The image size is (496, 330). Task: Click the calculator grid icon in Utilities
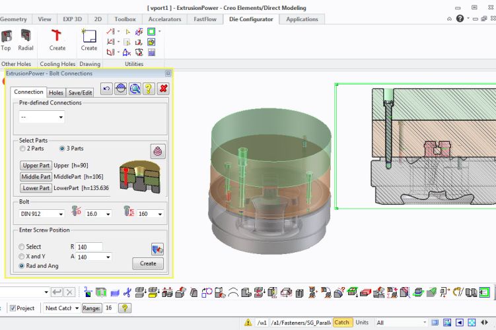(x=151, y=53)
